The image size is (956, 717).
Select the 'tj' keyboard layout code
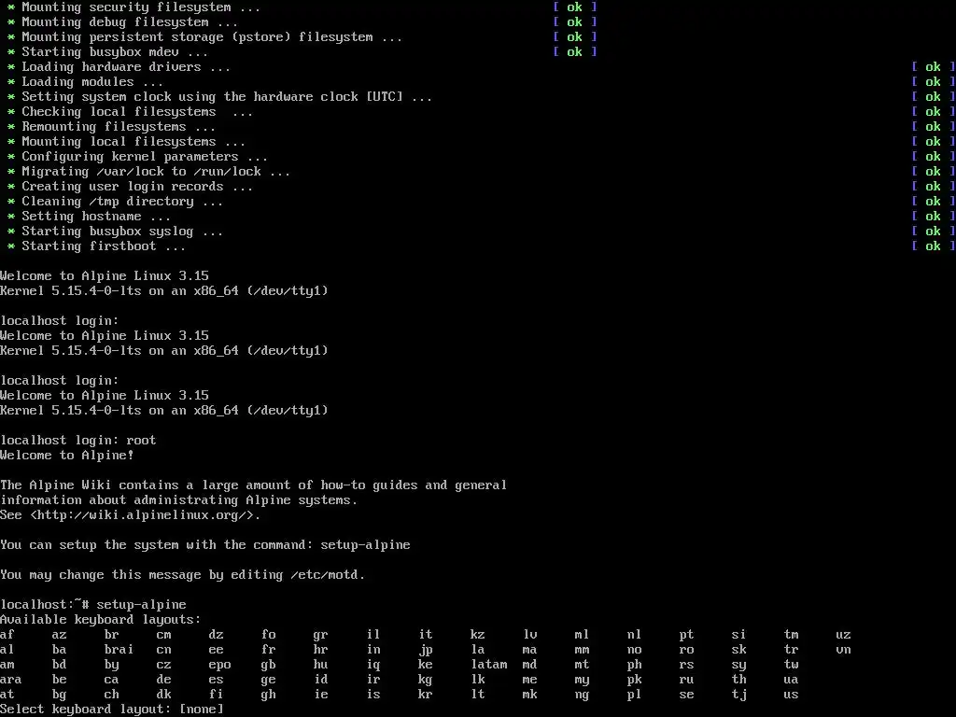pos(739,695)
